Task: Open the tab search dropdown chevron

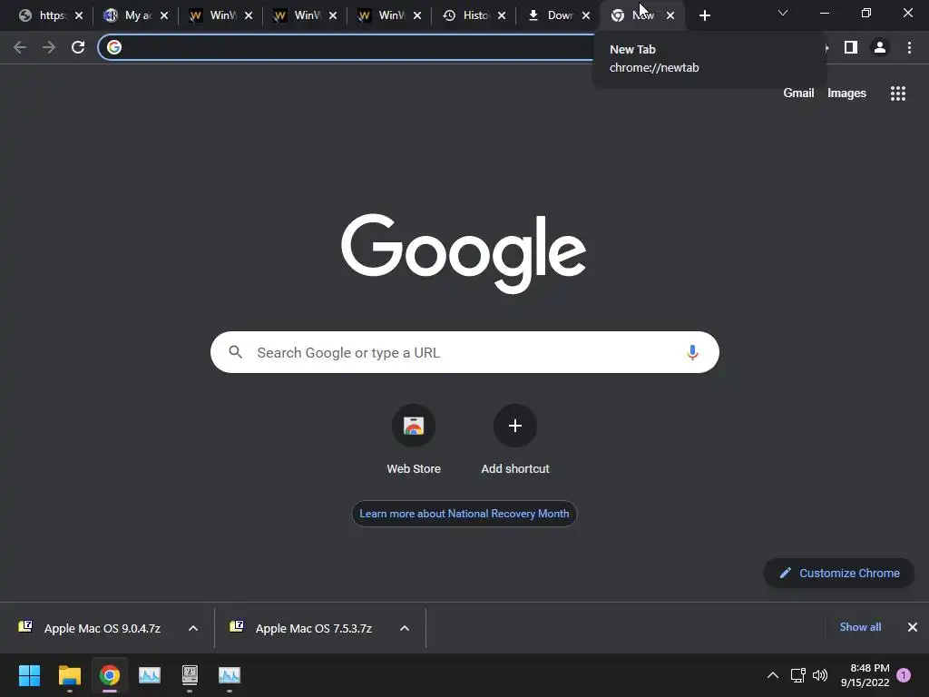Action: (783, 13)
